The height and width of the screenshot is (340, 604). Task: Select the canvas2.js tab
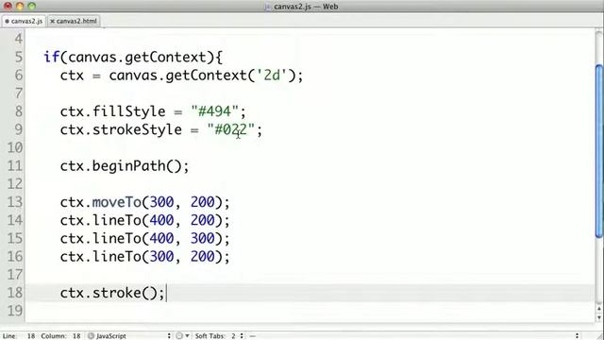click(x=24, y=21)
